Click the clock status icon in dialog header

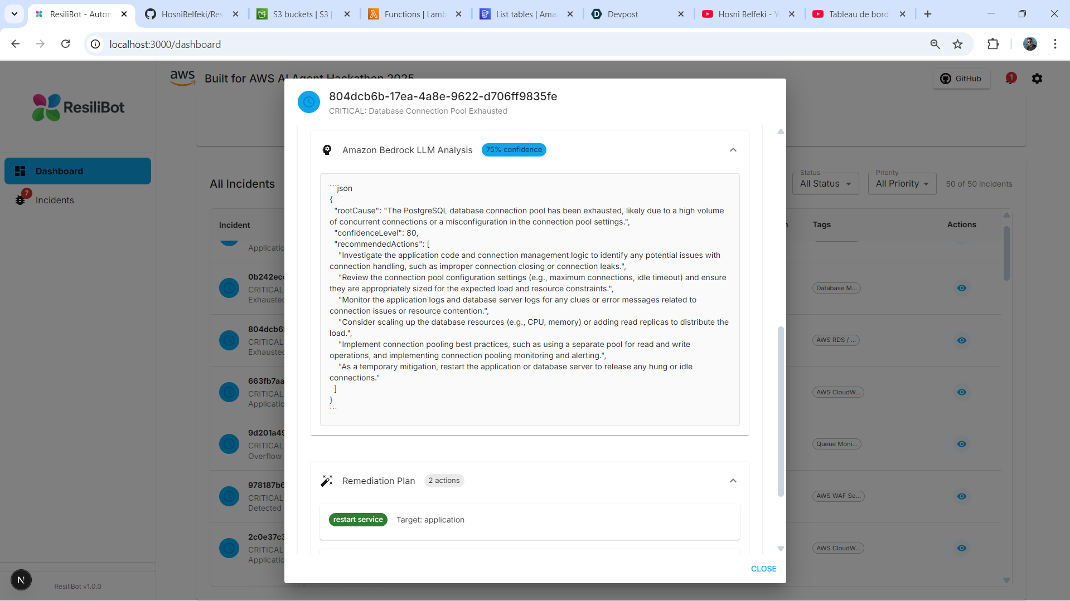coord(309,102)
